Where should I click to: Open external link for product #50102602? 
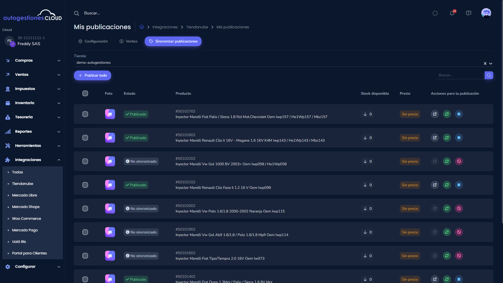coord(435,138)
